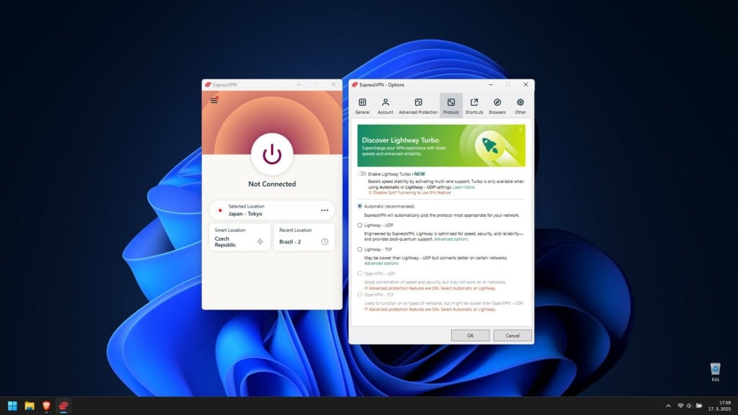Open the General options tab
Screen dimensions: 738x415
click(x=362, y=105)
